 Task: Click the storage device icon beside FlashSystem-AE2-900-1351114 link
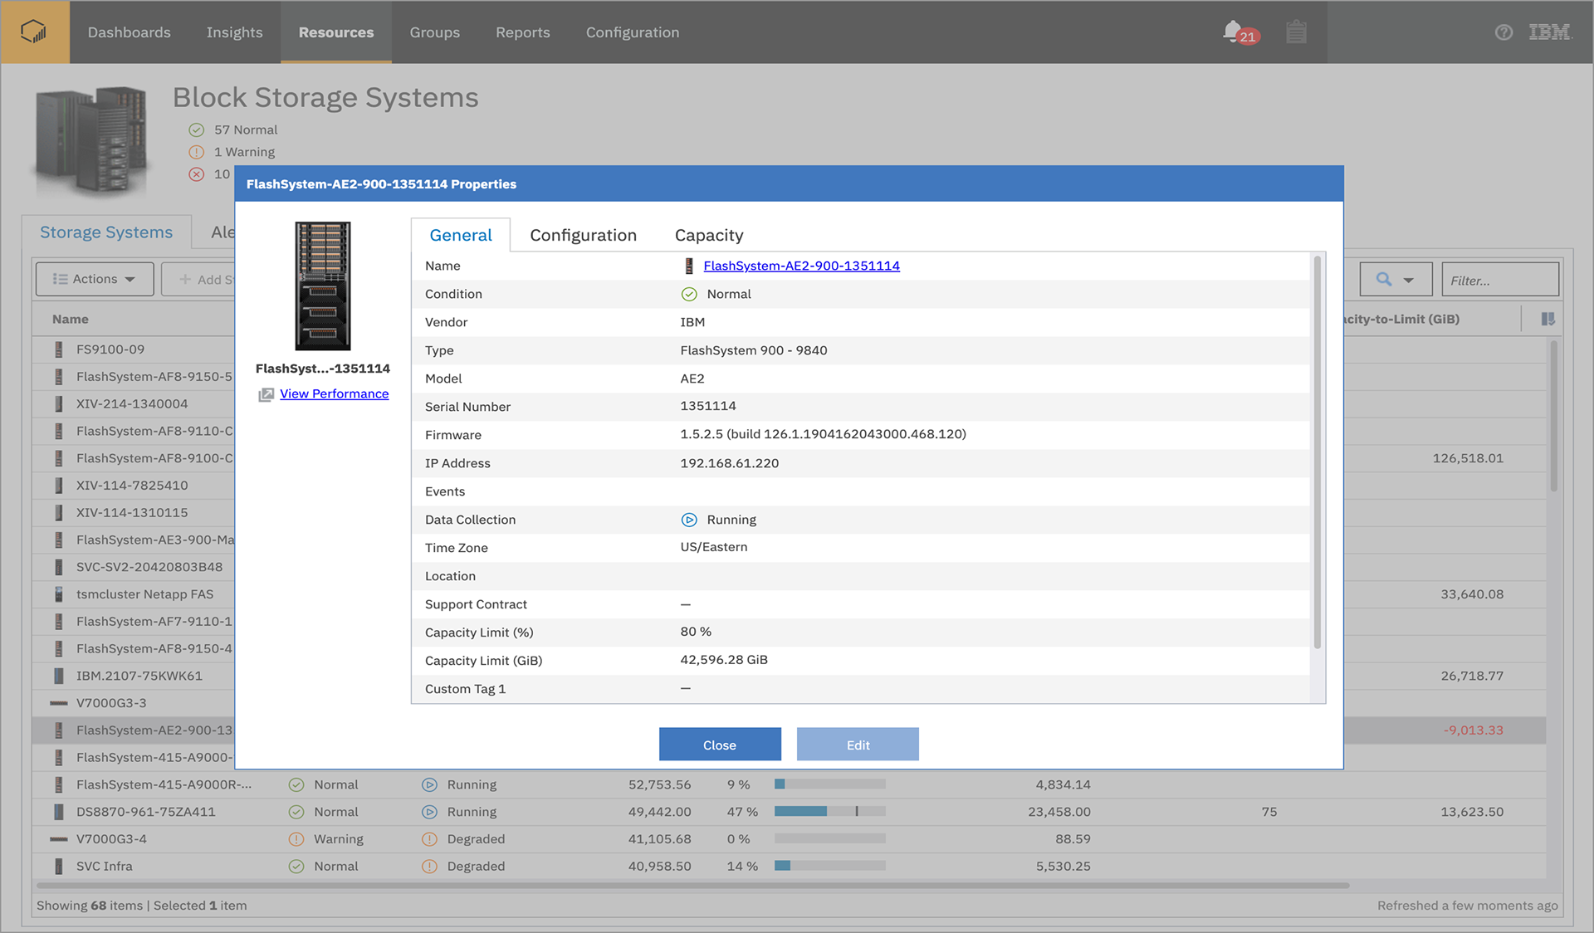coord(689,266)
